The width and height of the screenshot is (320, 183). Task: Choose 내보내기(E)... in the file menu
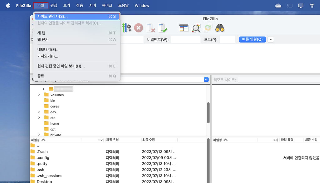pyautogui.click(x=48, y=49)
